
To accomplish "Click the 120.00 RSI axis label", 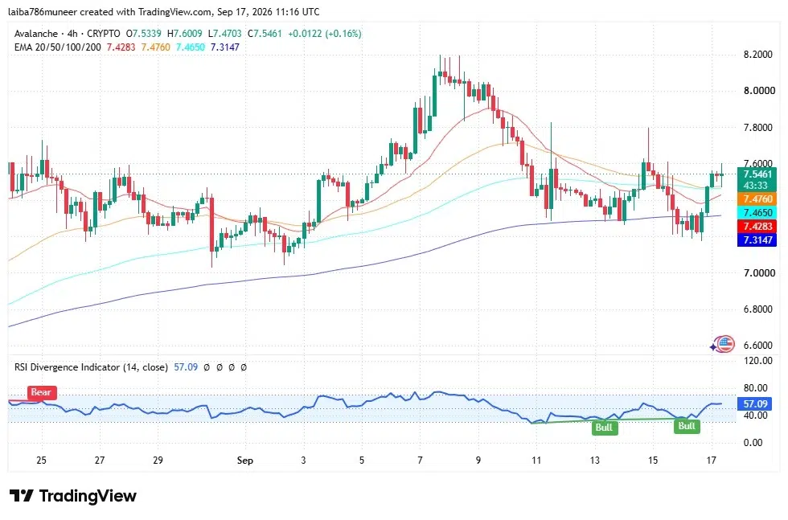I will point(757,361).
